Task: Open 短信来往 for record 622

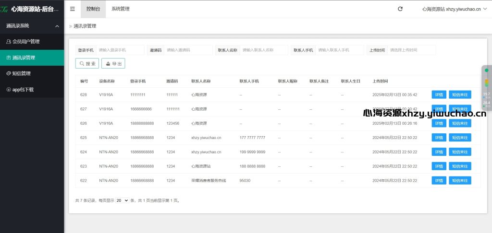Action: pos(460,181)
